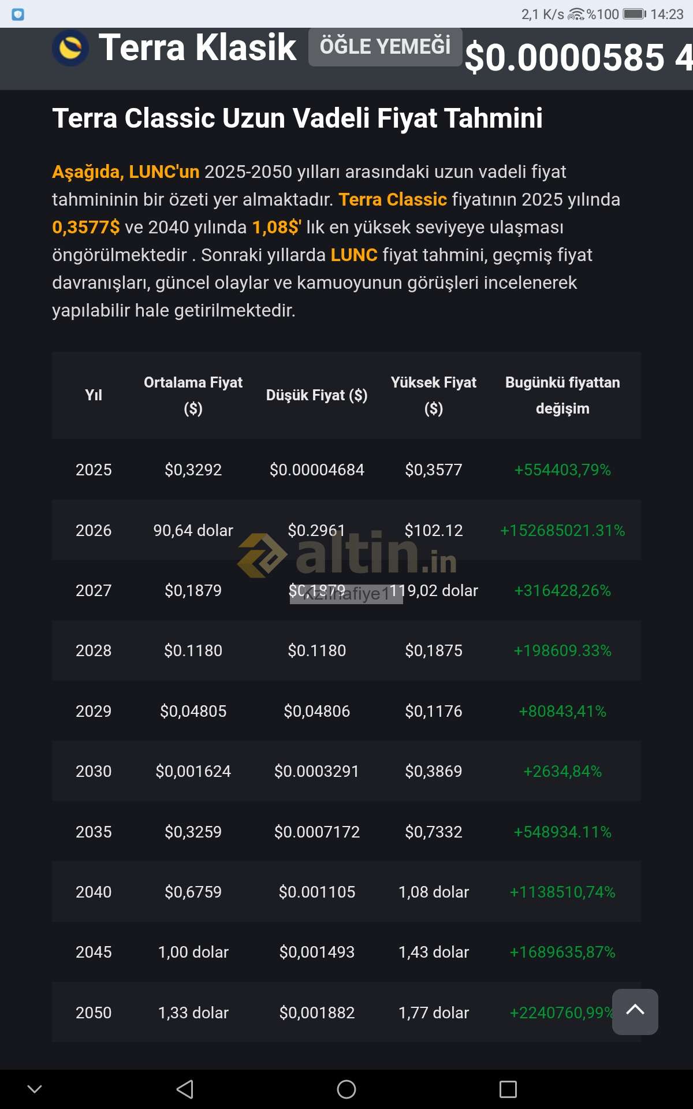The height and width of the screenshot is (1109, 693).
Task: Tap the shield icon in status bar
Action: click(x=18, y=14)
